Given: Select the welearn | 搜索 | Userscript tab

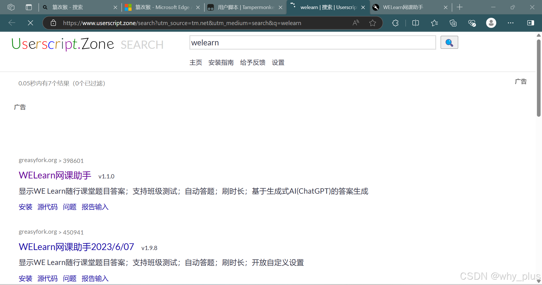Looking at the screenshot, I should tap(329, 7).
